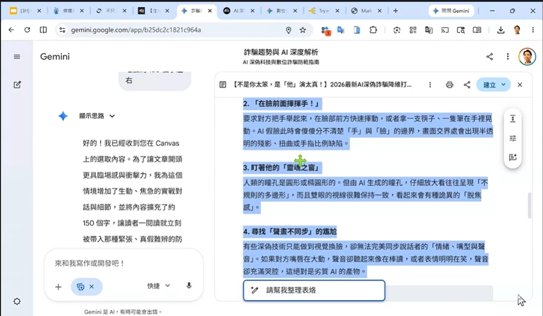Open Gemini settings gear in sidebar

pos(17,302)
